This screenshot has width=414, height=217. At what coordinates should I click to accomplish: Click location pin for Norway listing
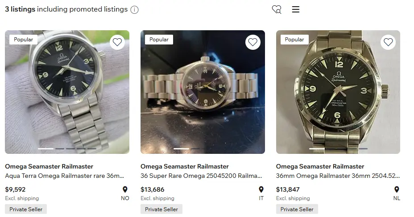[125, 190]
